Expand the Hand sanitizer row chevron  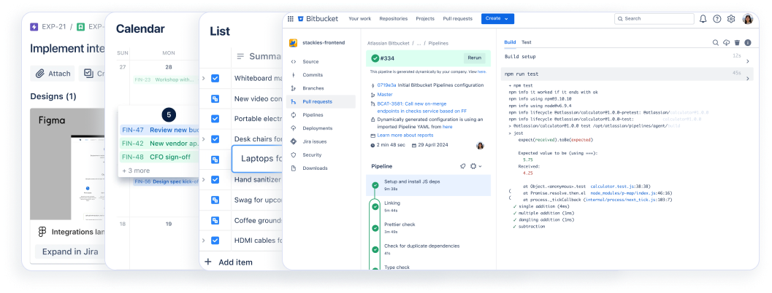(x=203, y=179)
